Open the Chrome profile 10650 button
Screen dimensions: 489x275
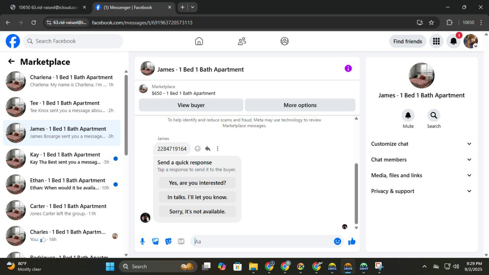click(468, 23)
